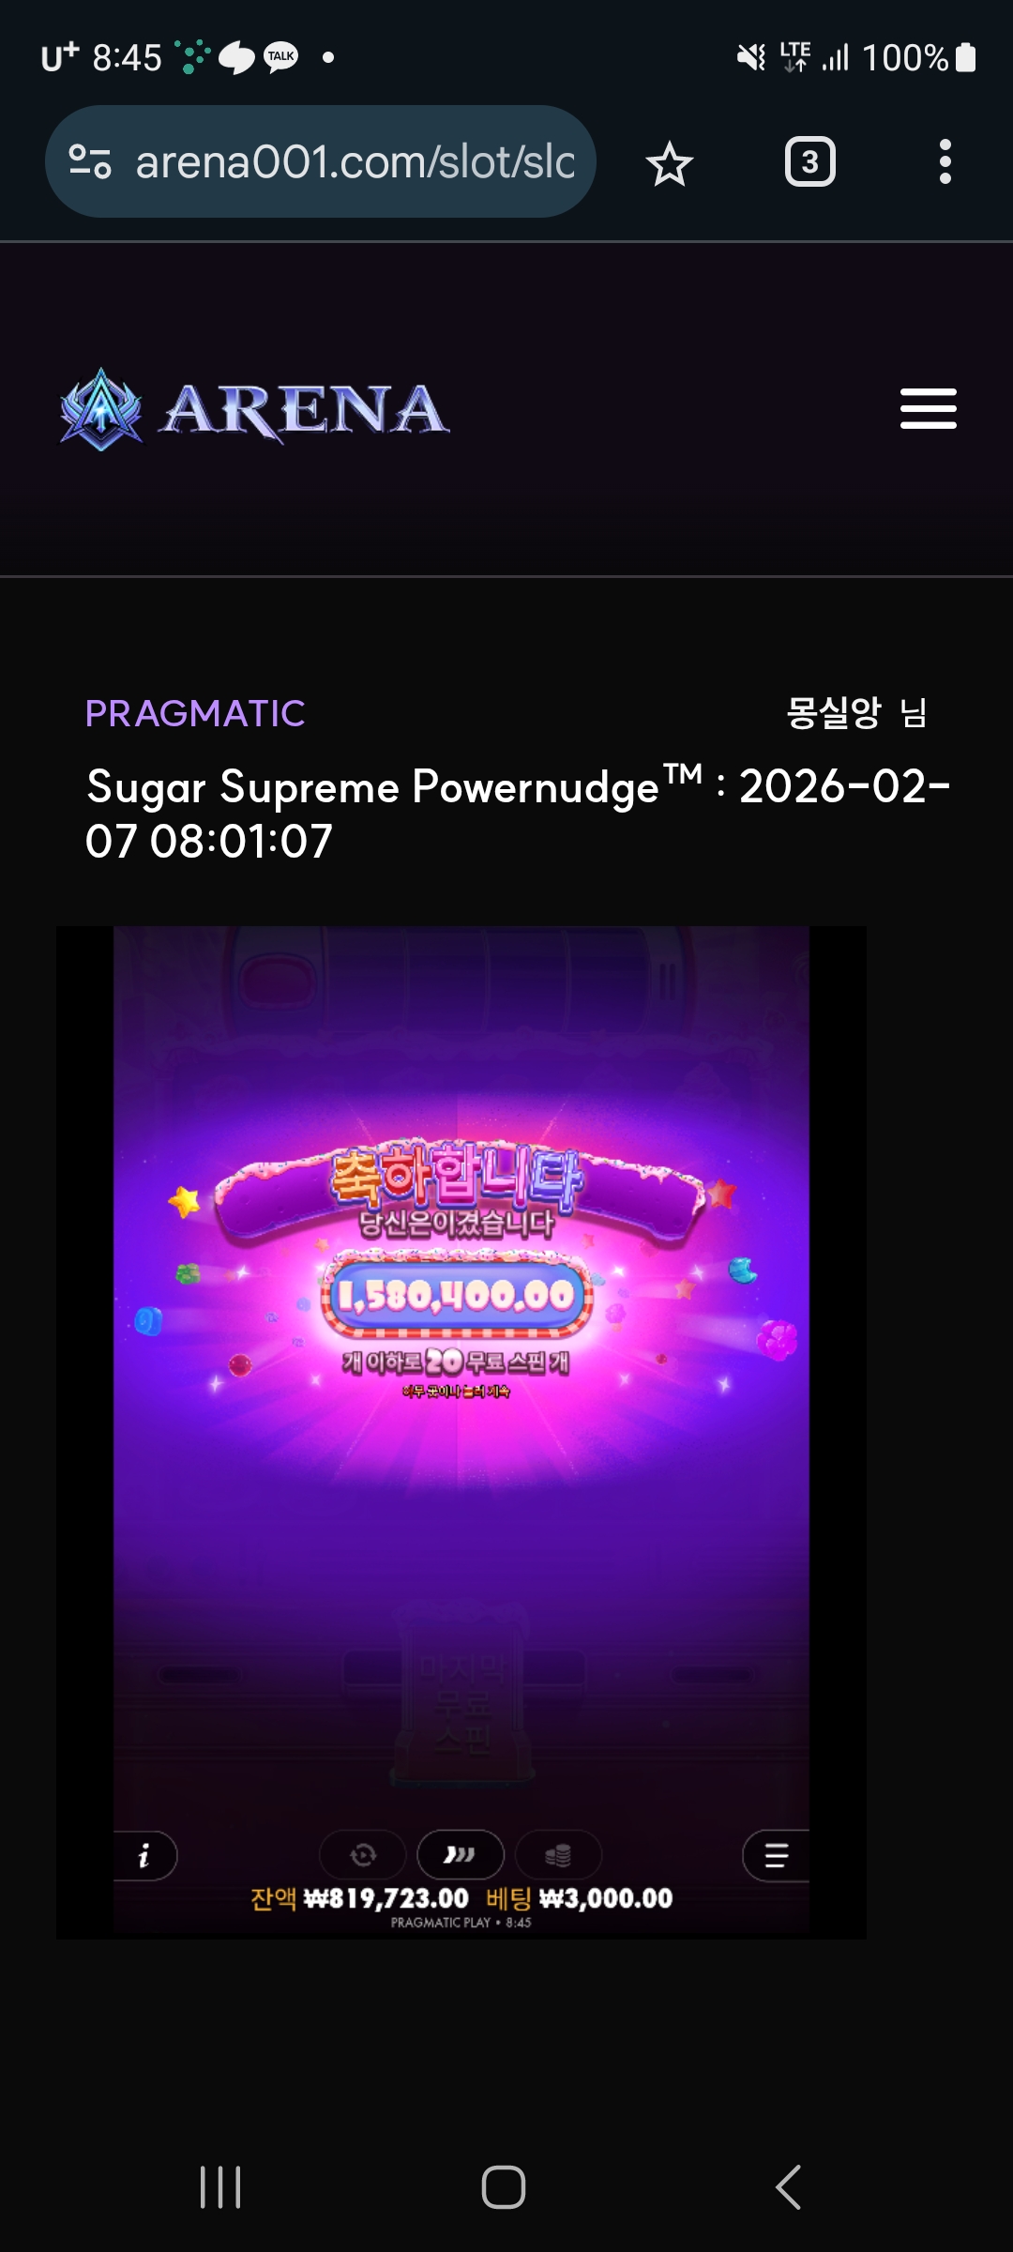Image resolution: width=1013 pixels, height=2252 pixels.
Task: Open Android recent apps button
Action: point(220,2187)
